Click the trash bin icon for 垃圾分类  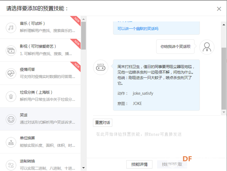point(11,96)
